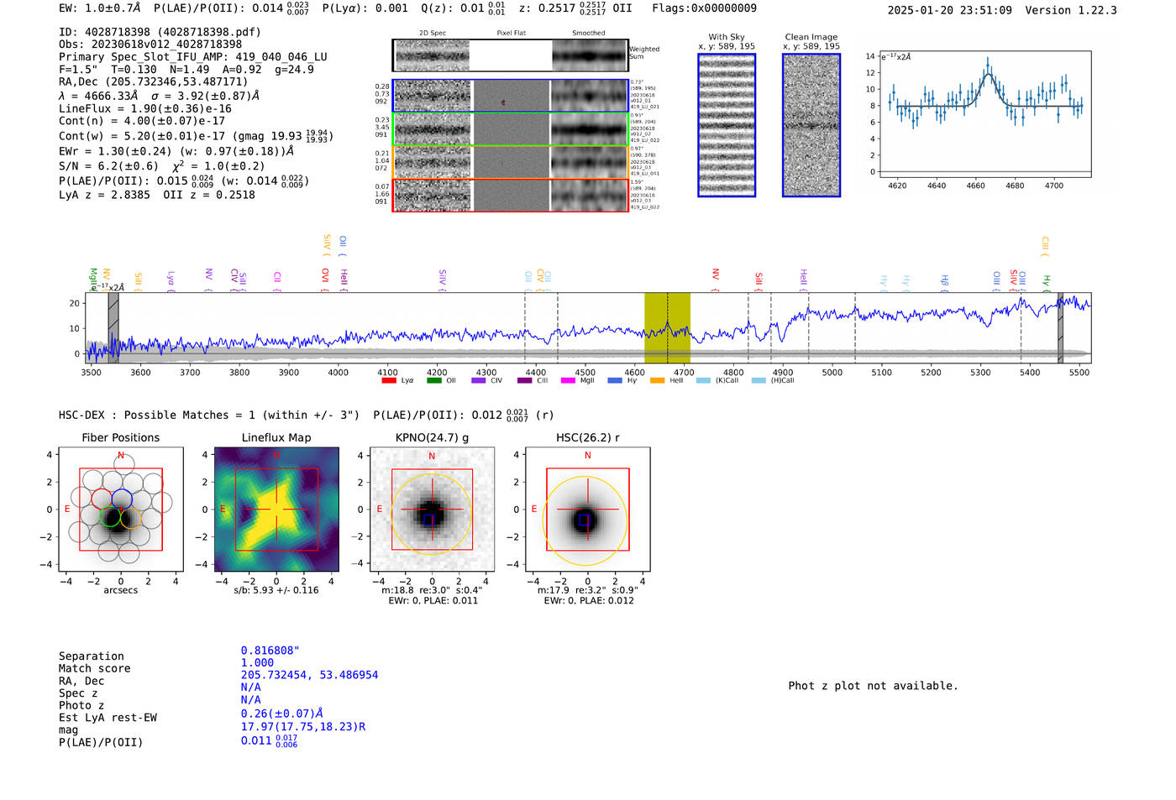Open the Clean Image thumbnail

click(x=811, y=125)
